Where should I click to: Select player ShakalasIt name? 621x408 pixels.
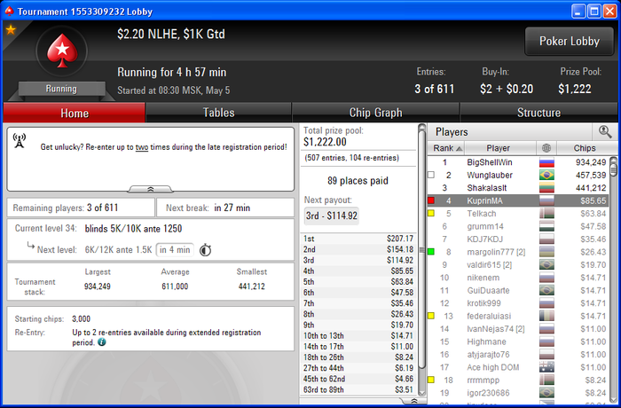click(487, 188)
